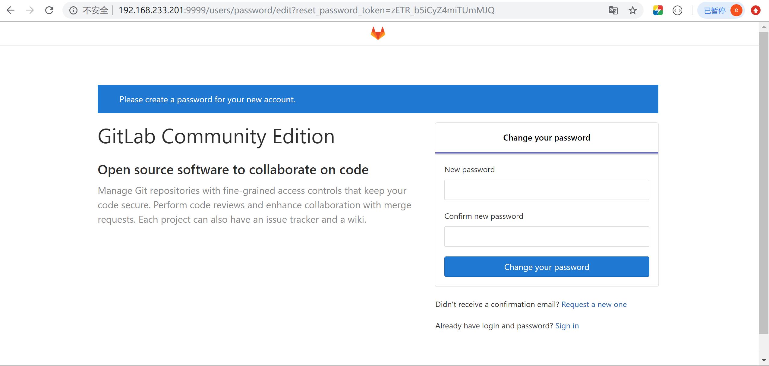Click Request a new one link

click(x=594, y=304)
